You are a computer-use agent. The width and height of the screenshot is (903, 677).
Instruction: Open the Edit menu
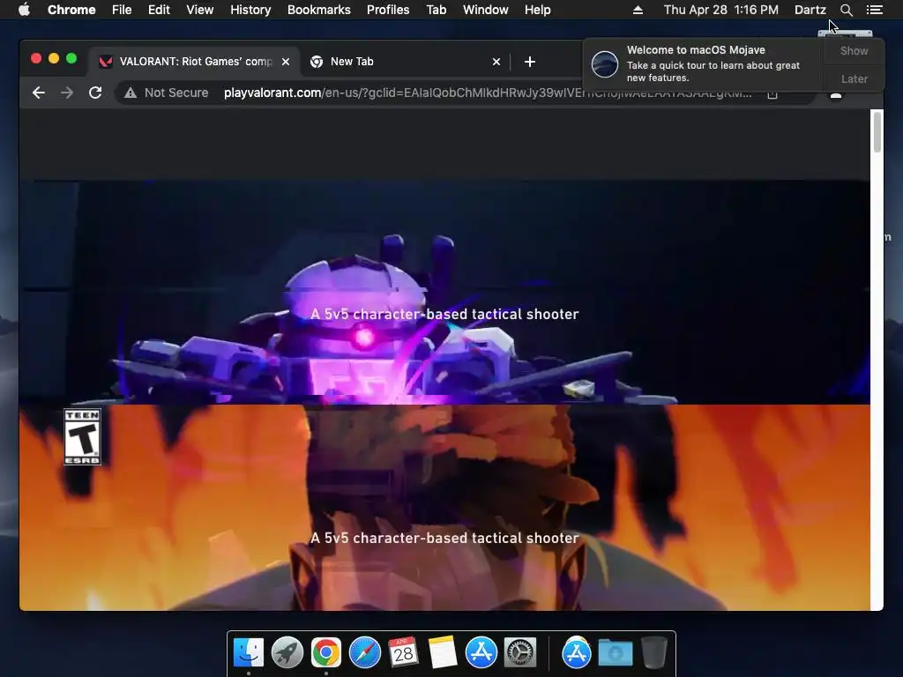159,10
